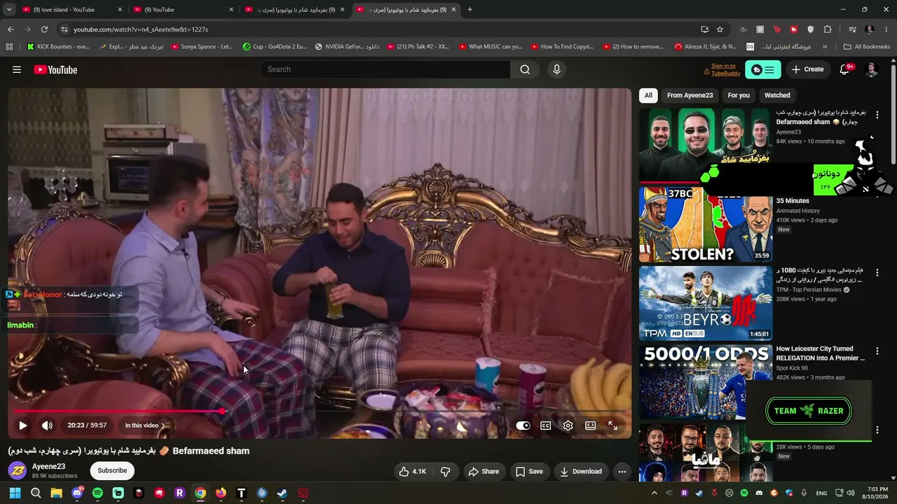Download this video
897x504 pixels.
click(x=581, y=472)
